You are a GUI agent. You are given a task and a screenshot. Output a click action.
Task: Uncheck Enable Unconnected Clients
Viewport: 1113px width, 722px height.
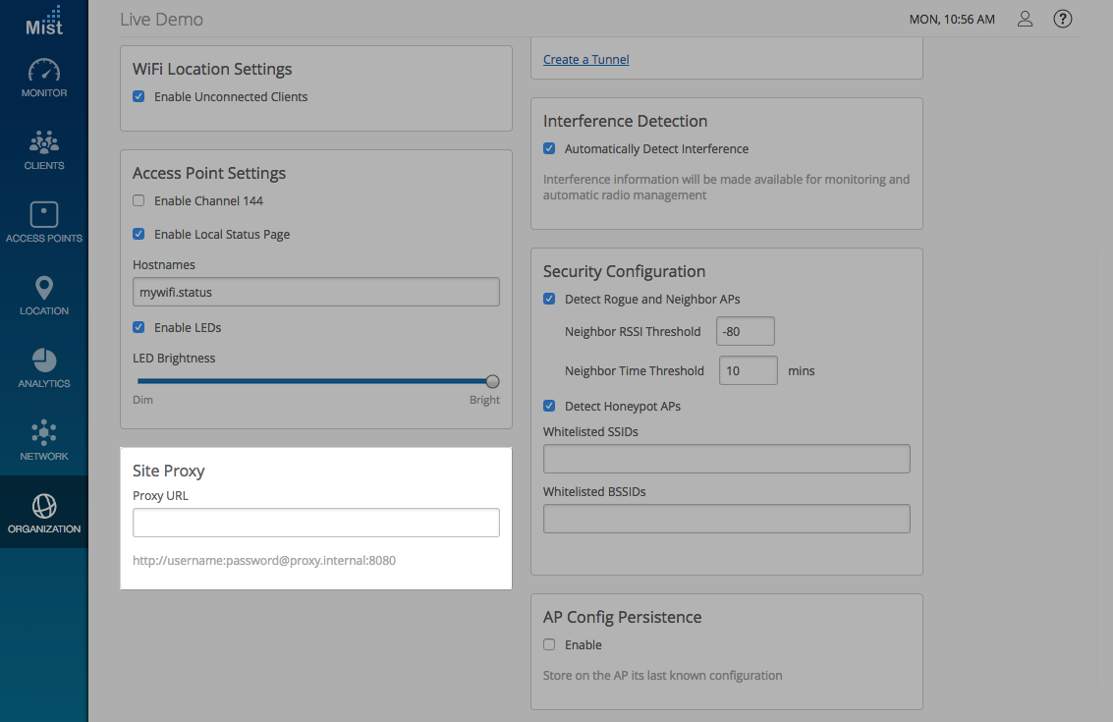[139, 96]
